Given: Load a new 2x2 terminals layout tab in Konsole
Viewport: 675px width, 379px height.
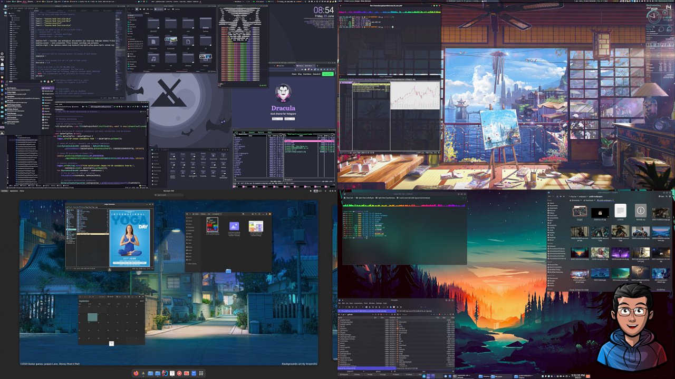Looking at the screenshot, I should (x=413, y=198).
